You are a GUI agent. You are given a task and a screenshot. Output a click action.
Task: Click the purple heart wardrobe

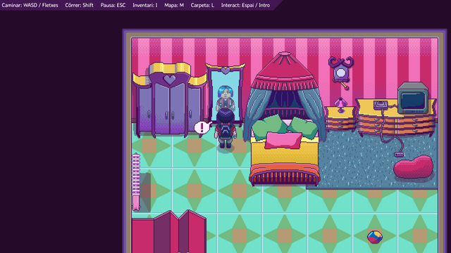tap(170, 99)
